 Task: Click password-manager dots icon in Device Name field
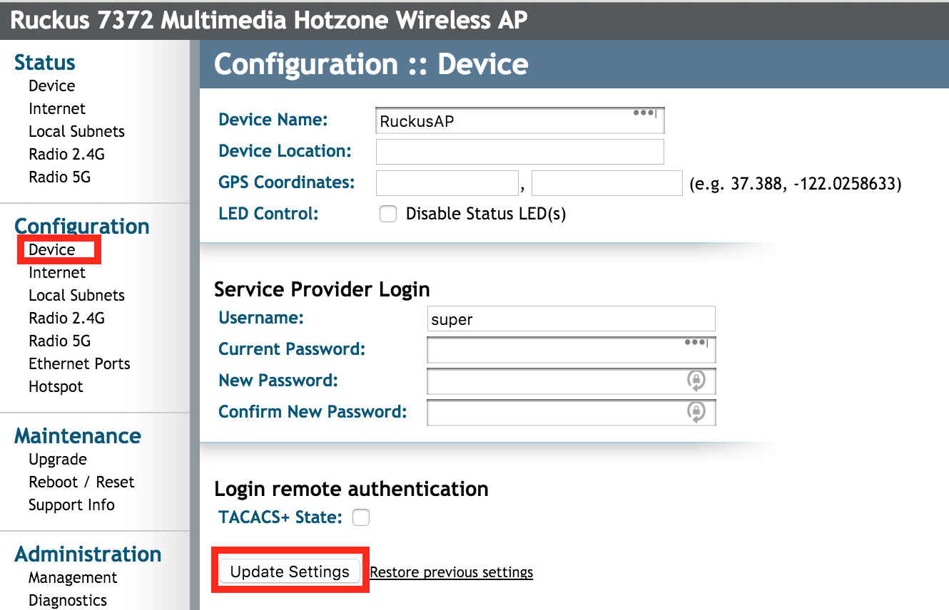644,113
